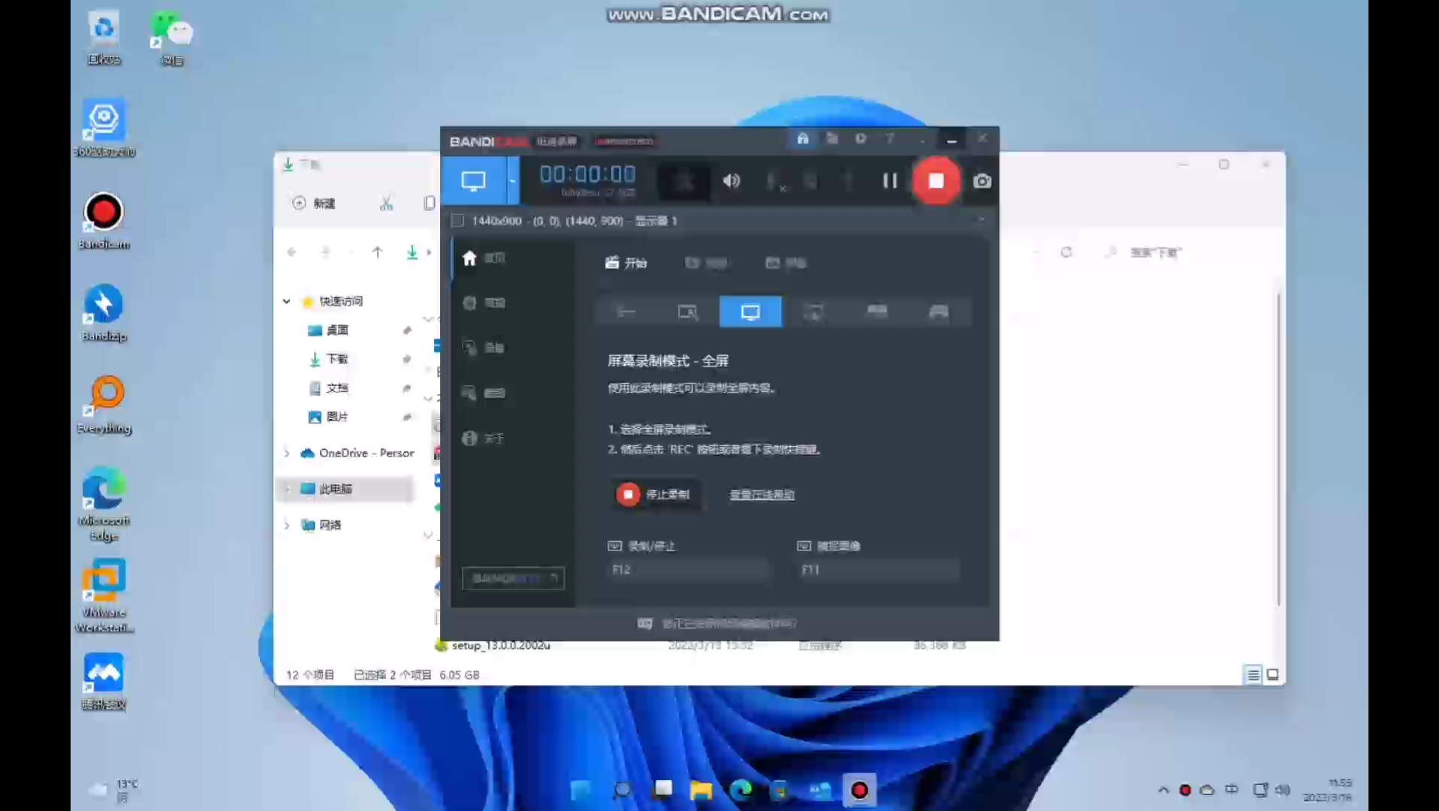The image size is (1439, 811).
Task: Expand the 此电脑 tree node
Action: click(x=286, y=489)
